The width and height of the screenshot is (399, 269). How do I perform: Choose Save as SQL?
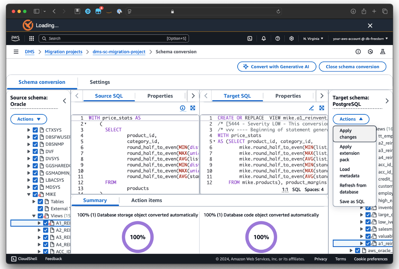(x=354, y=202)
